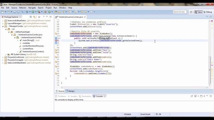Open Package Explorer view menu triangle

click(44, 17)
